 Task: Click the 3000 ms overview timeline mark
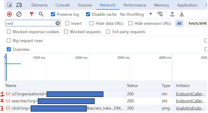[x=123, y=58]
